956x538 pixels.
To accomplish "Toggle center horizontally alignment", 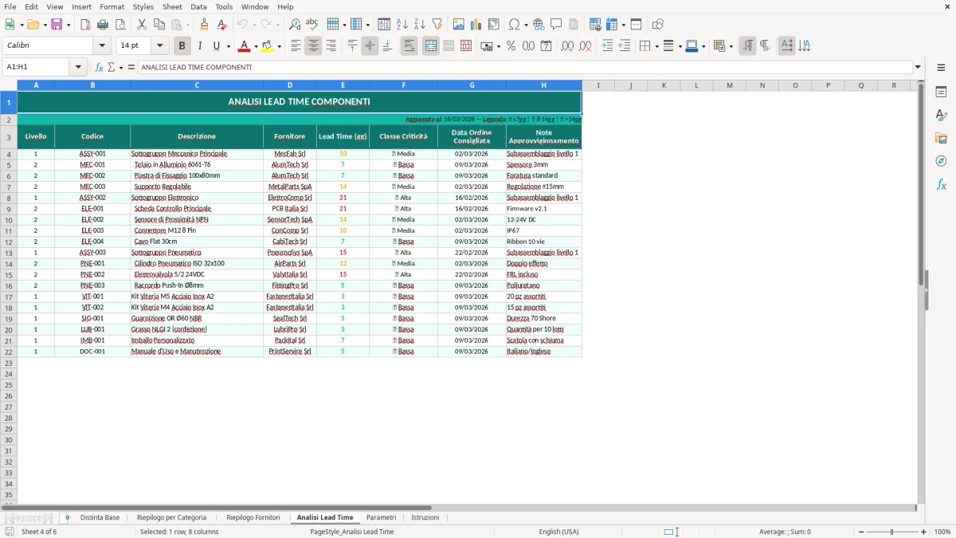I will point(313,46).
